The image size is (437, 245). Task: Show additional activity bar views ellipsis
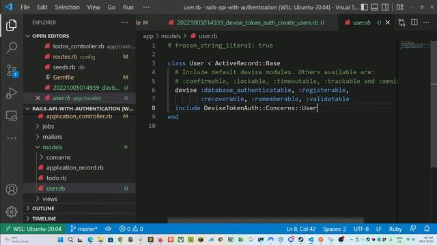coord(12,138)
